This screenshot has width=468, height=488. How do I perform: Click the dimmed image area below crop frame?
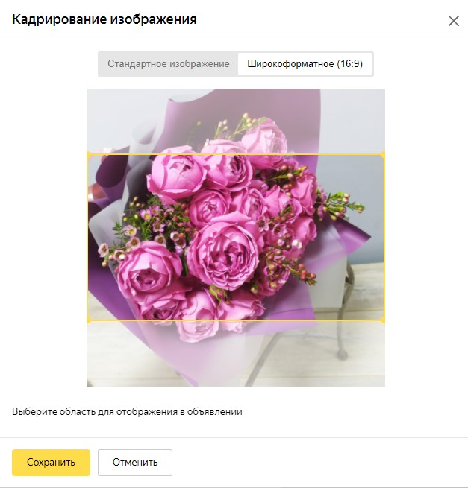[236, 354]
